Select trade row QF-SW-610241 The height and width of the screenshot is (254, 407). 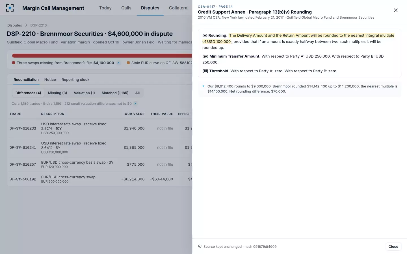coord(100,148)
